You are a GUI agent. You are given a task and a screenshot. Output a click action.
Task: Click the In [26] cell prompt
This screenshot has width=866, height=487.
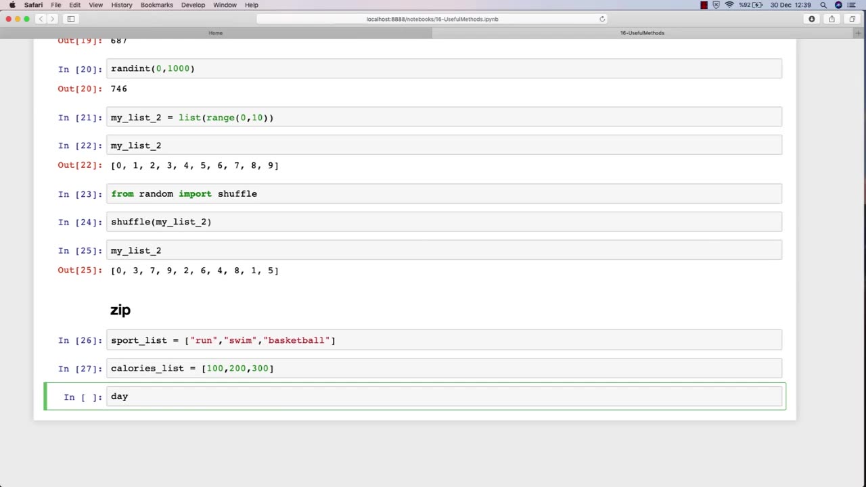[80, 340]
